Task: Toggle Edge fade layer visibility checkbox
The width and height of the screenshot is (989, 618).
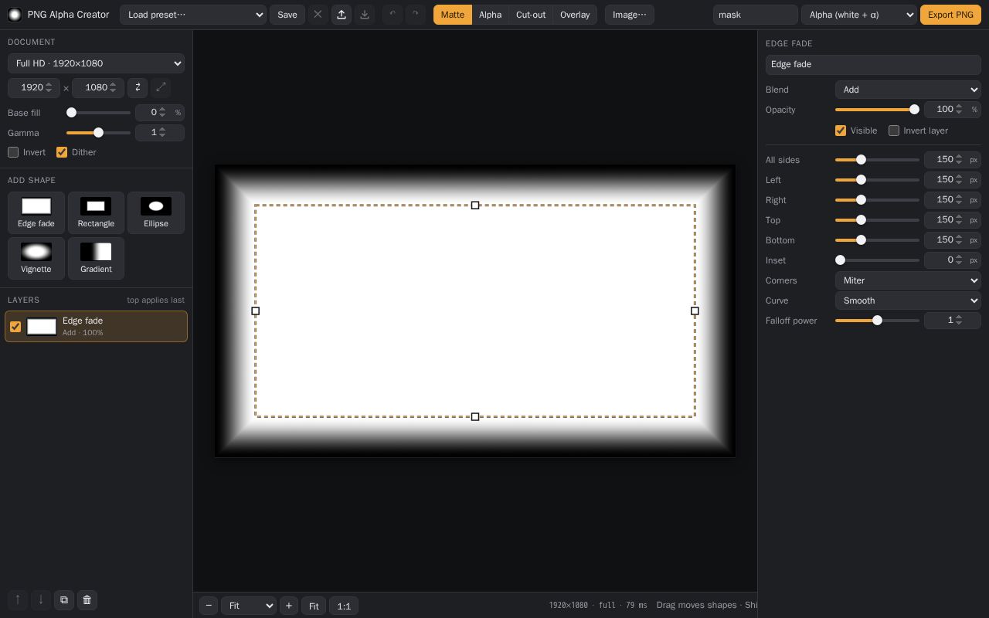Action: tap(15, 327)
